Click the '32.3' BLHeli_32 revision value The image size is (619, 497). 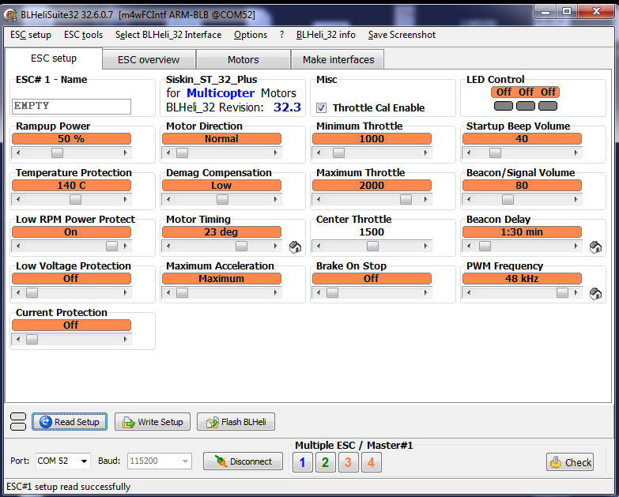tap(288, 107)
